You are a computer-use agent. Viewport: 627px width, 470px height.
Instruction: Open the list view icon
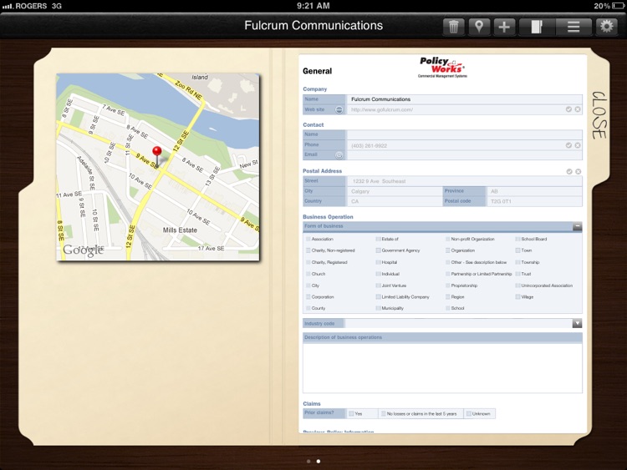[x=573, y=27]
